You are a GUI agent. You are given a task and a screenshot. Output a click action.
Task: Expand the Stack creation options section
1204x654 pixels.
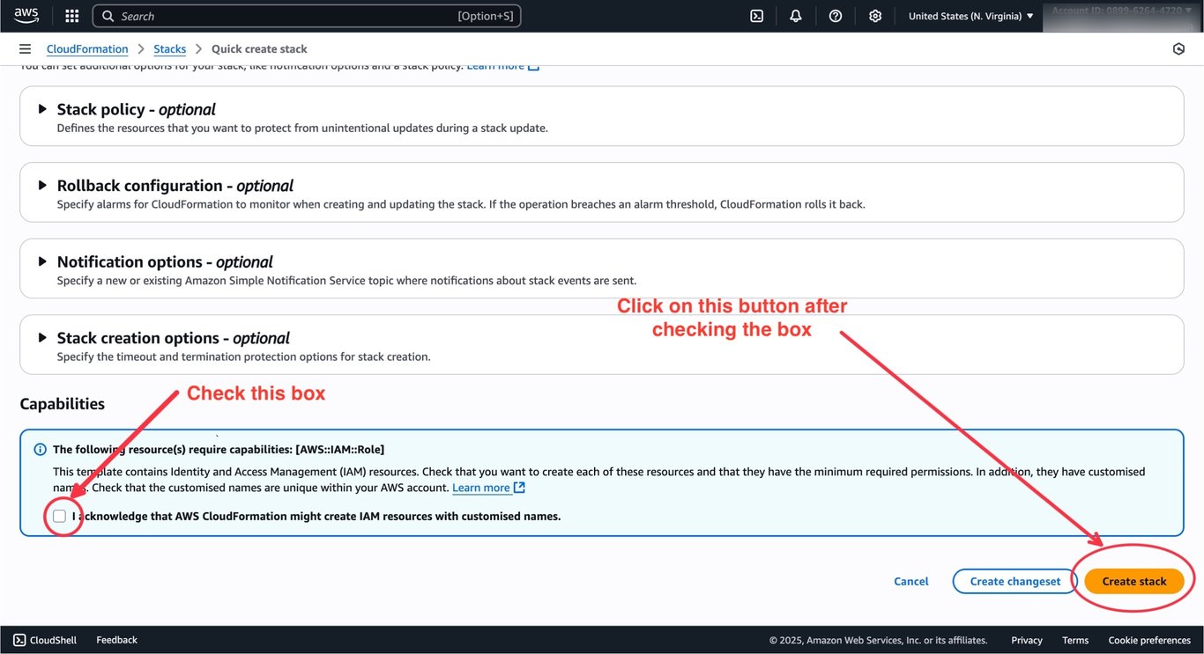(42, 338)
